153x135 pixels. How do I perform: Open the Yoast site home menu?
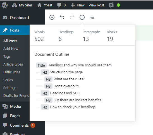45,5
